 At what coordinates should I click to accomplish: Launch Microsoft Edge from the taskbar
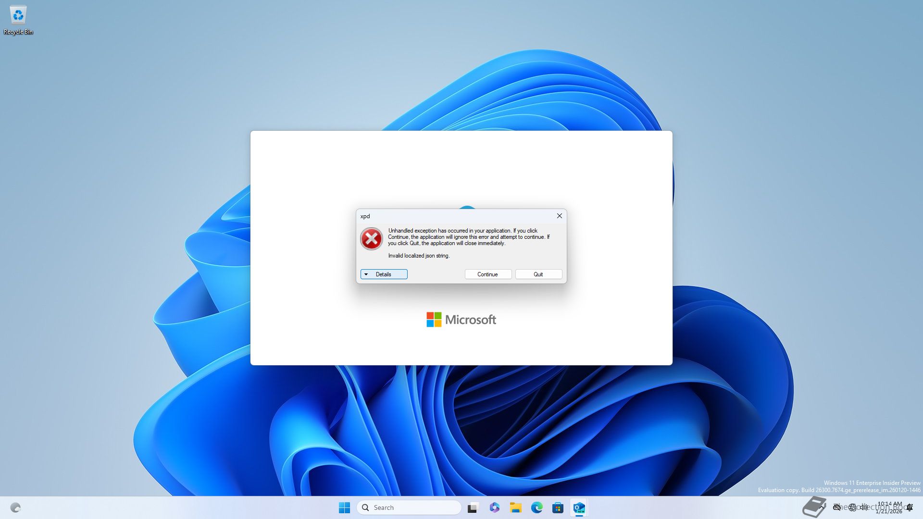(x=536, y=507)
